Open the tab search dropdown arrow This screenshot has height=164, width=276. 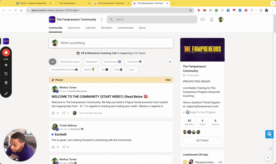pos(272,3)
